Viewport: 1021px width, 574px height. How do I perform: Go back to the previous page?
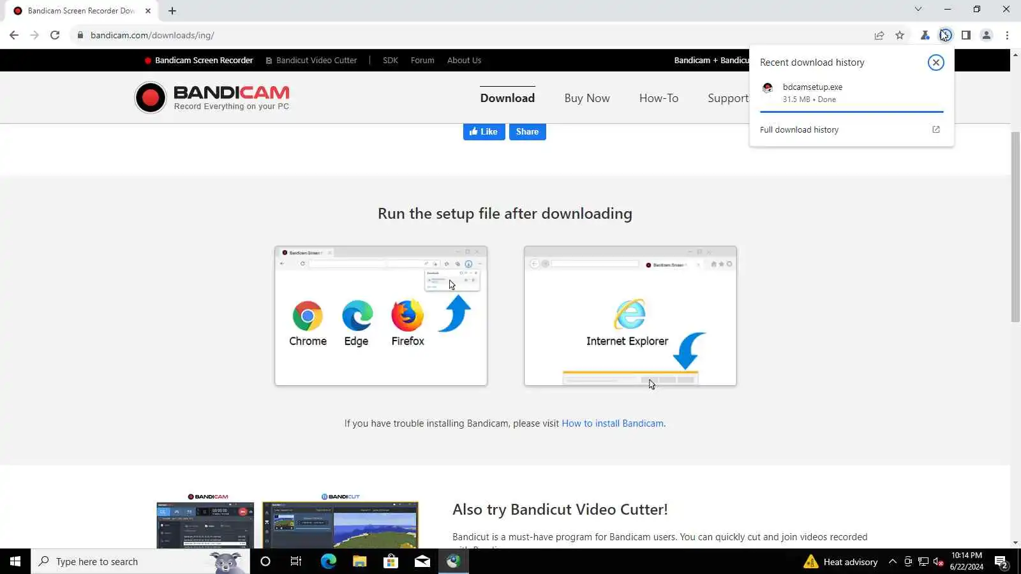coord(14,35)
